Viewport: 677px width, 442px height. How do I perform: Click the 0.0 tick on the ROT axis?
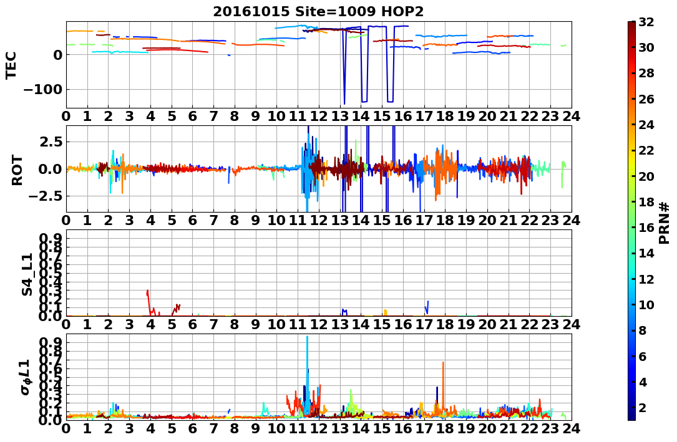coord(51,169)
